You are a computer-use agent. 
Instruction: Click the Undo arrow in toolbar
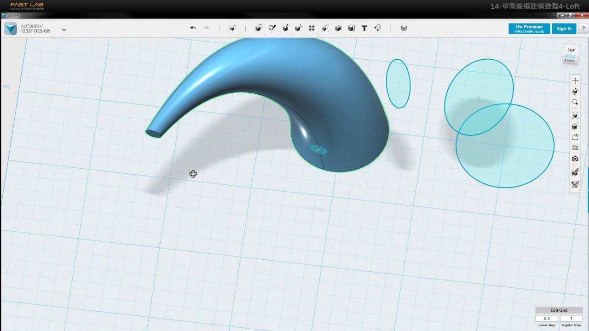(193, 28)
